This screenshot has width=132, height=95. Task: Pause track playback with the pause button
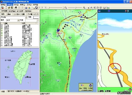tap(45, 8)
